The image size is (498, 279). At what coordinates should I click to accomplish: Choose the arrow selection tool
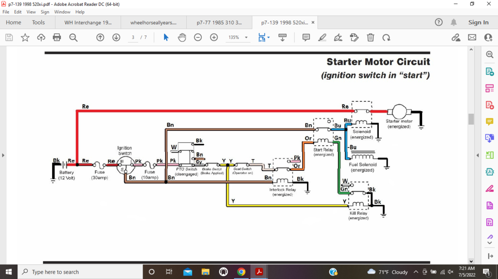(x=166, y=37)
